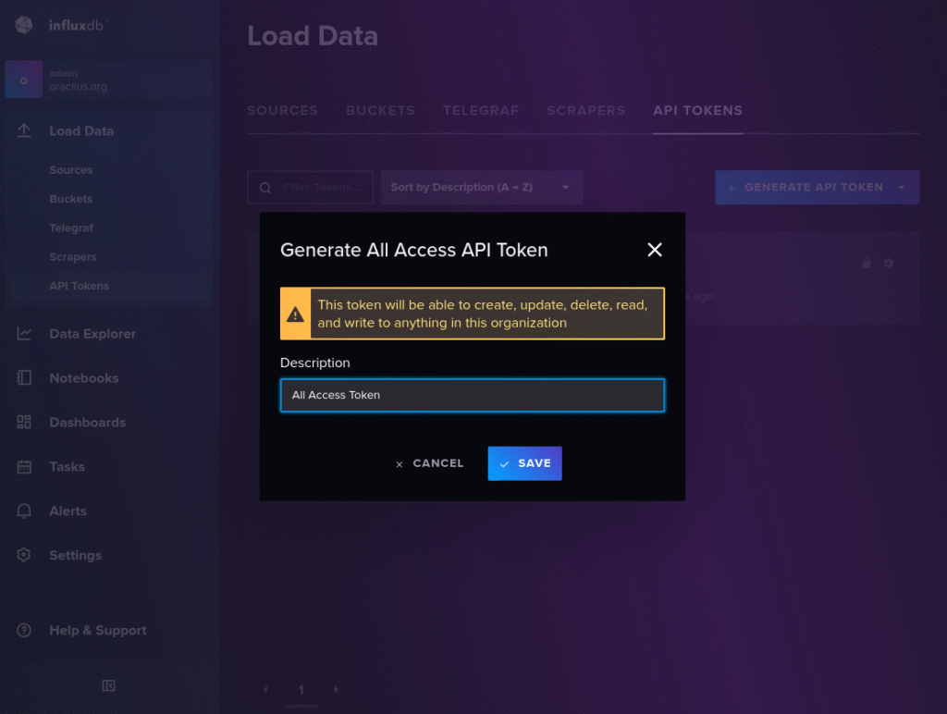Switch to the Telegraf tab
The image size is (947, 714).
[x=481, y=111]
